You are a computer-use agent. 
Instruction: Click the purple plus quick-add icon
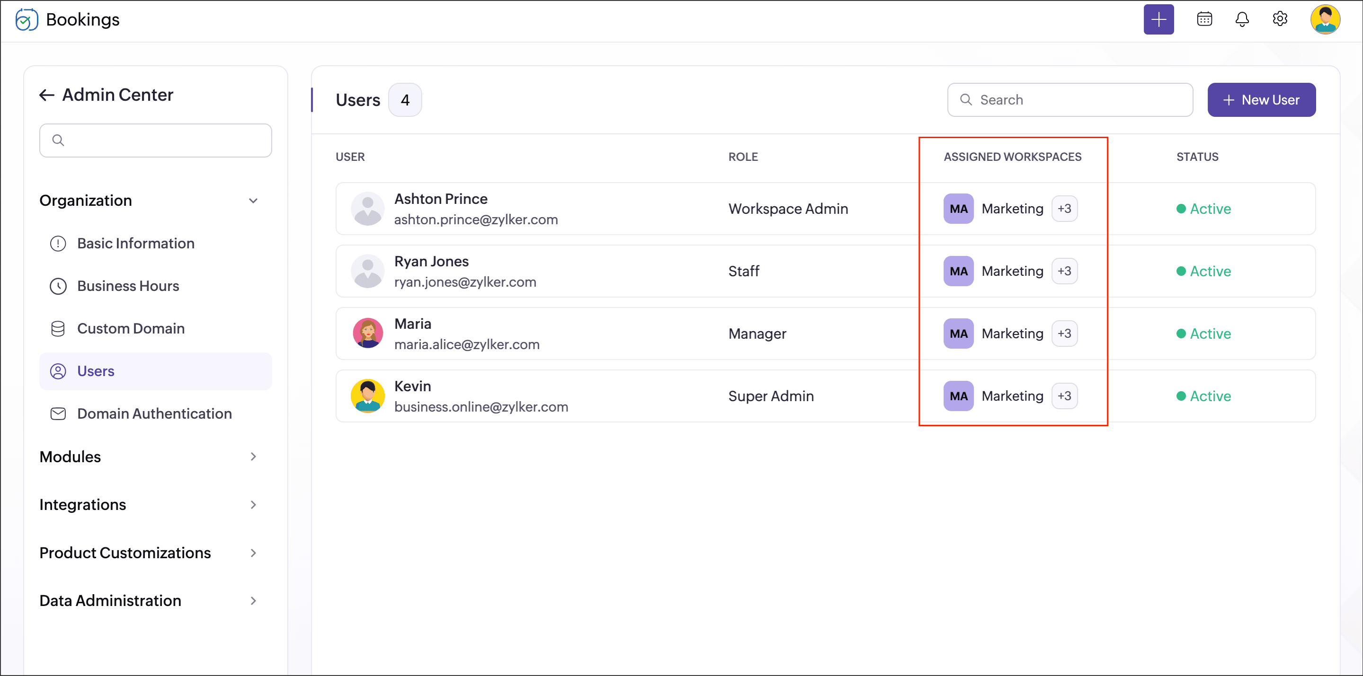pyautogui.click(x=1158, y=19)
